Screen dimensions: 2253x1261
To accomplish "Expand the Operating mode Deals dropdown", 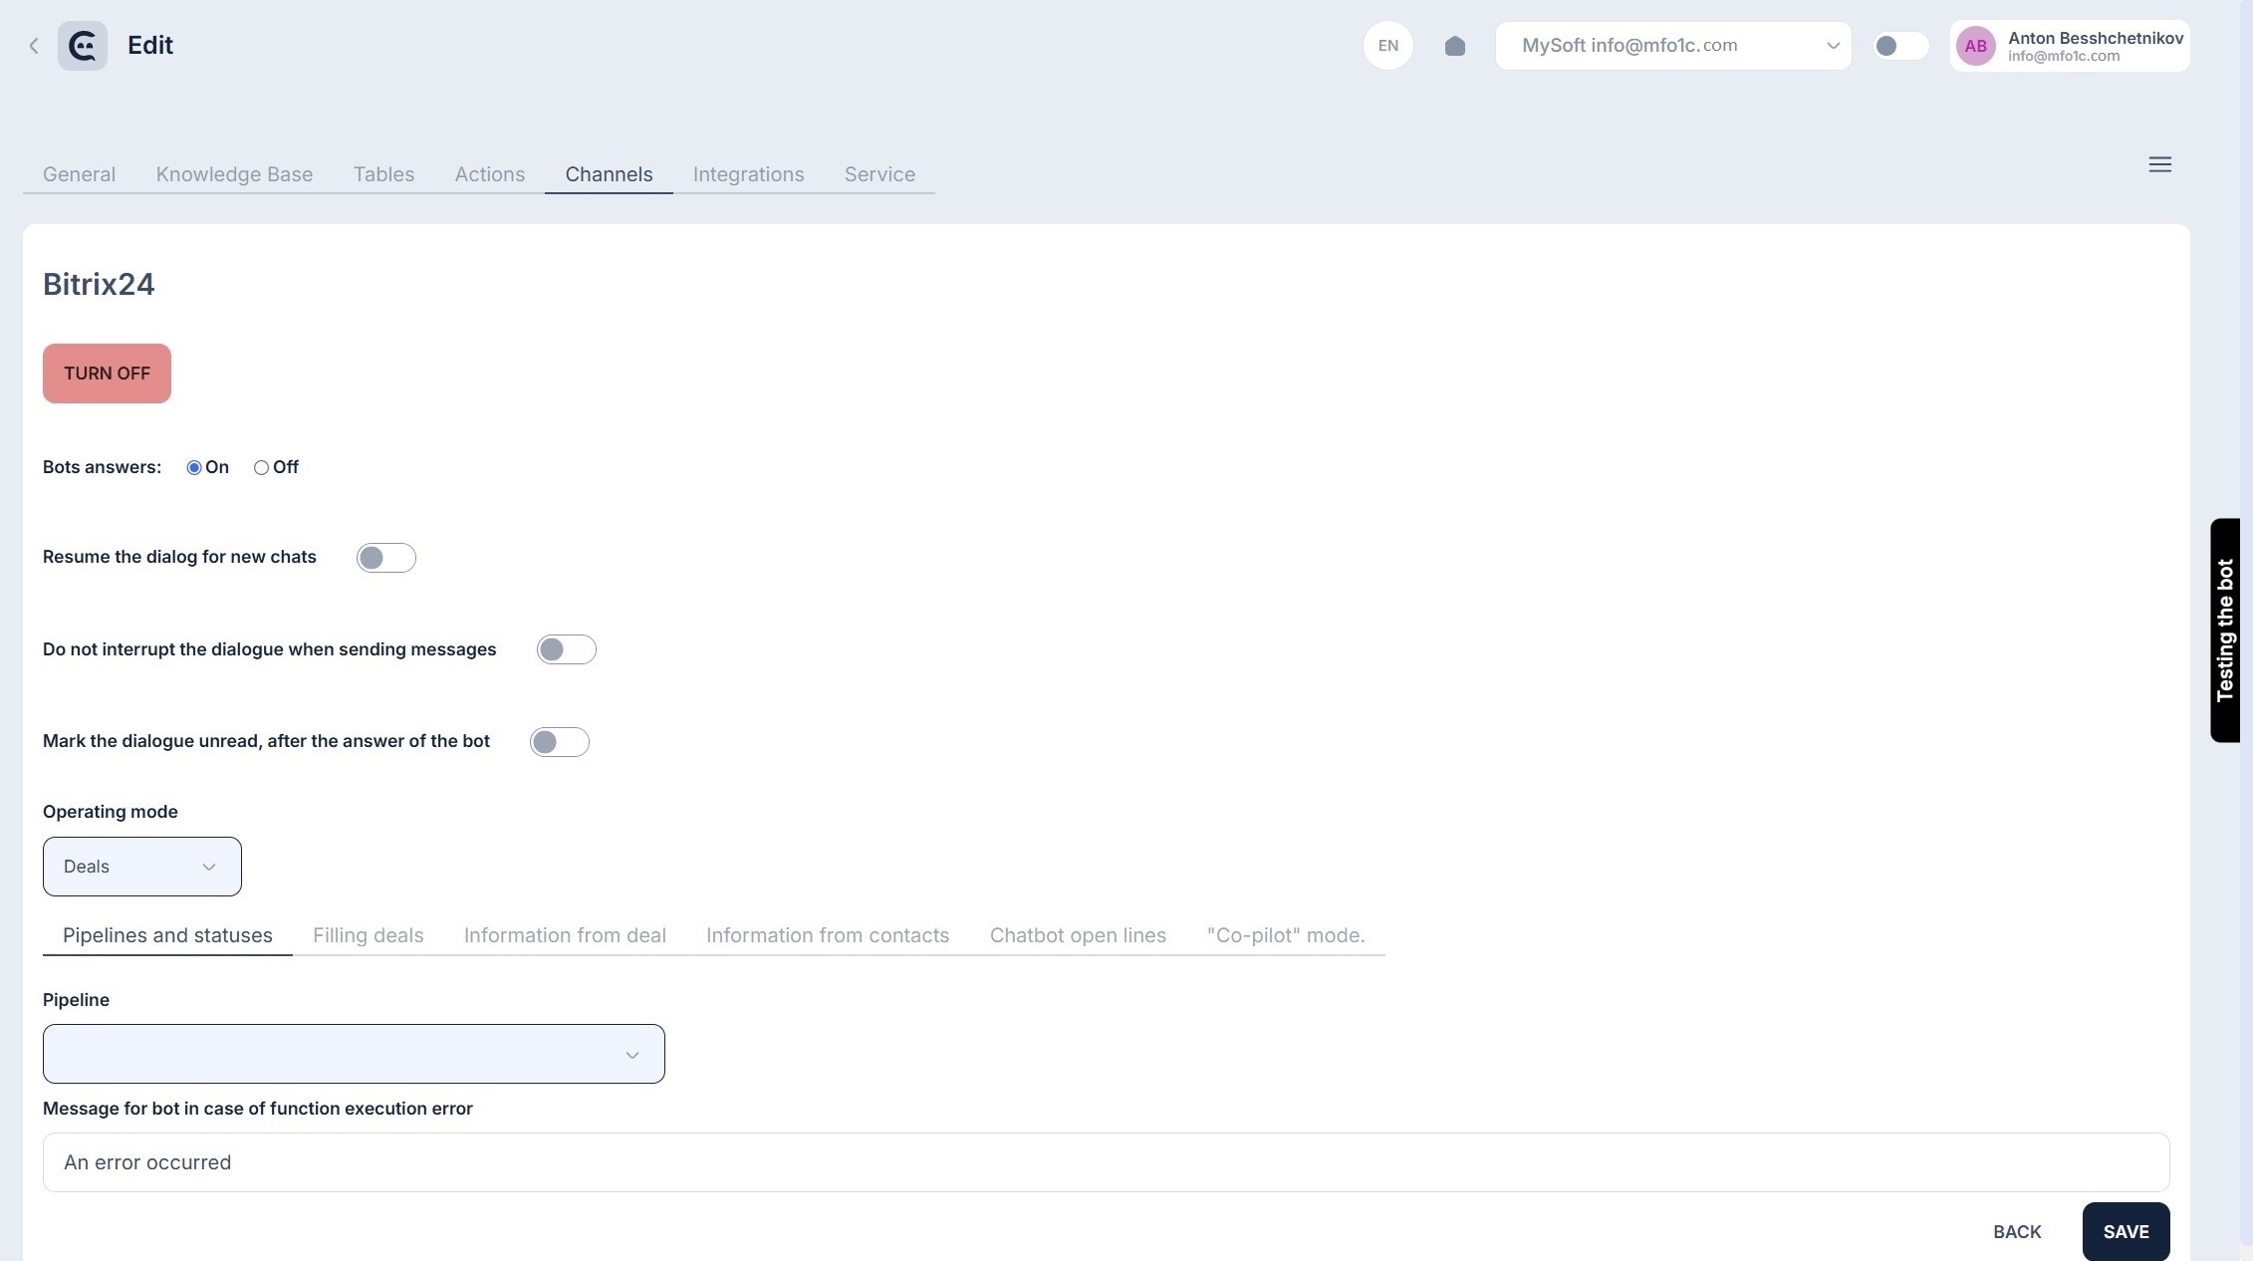I will coord(141,867).
